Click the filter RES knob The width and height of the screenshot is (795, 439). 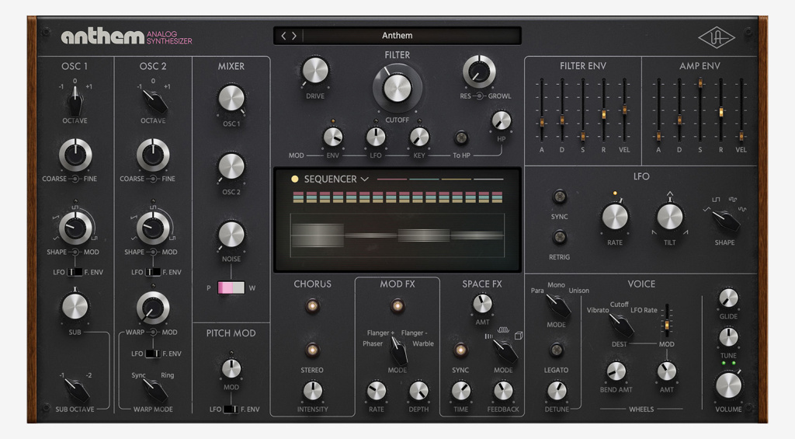click(479, 71)
